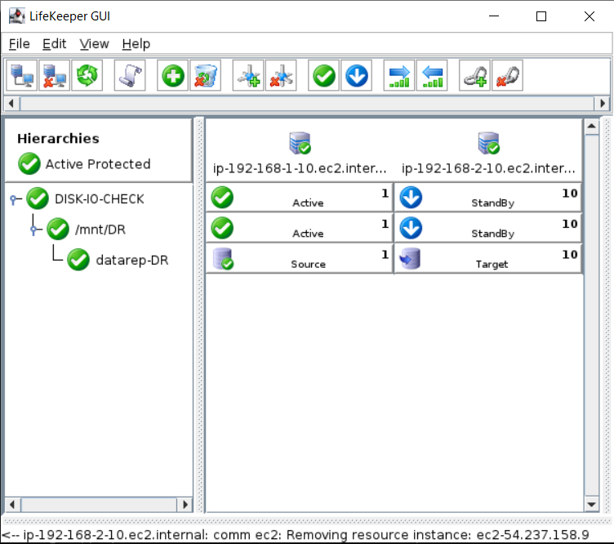Click the Extend Resource Hierarchy right-arrow icon

pyautogui.click(x=399, y=76)
